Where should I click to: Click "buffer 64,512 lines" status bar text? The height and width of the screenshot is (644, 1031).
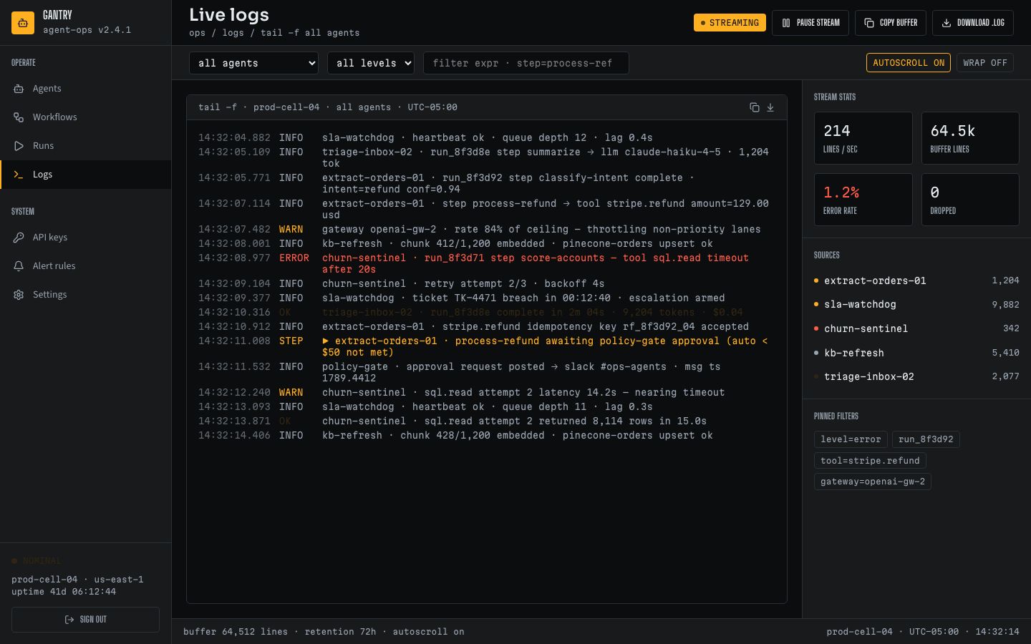click(x=236, y=632)
